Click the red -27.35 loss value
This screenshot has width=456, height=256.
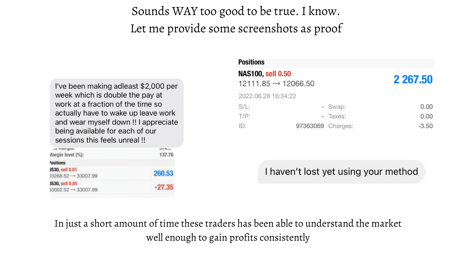164,187
